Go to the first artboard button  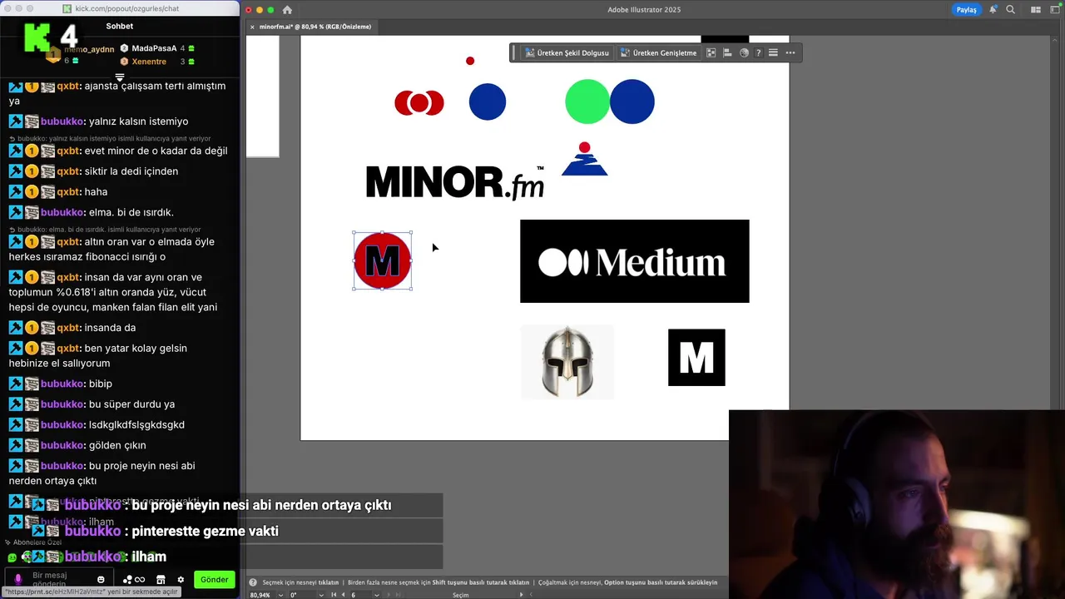pos(334,595)
